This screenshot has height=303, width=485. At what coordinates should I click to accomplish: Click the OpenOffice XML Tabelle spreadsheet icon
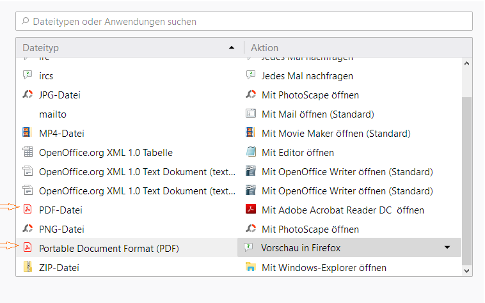28,152
